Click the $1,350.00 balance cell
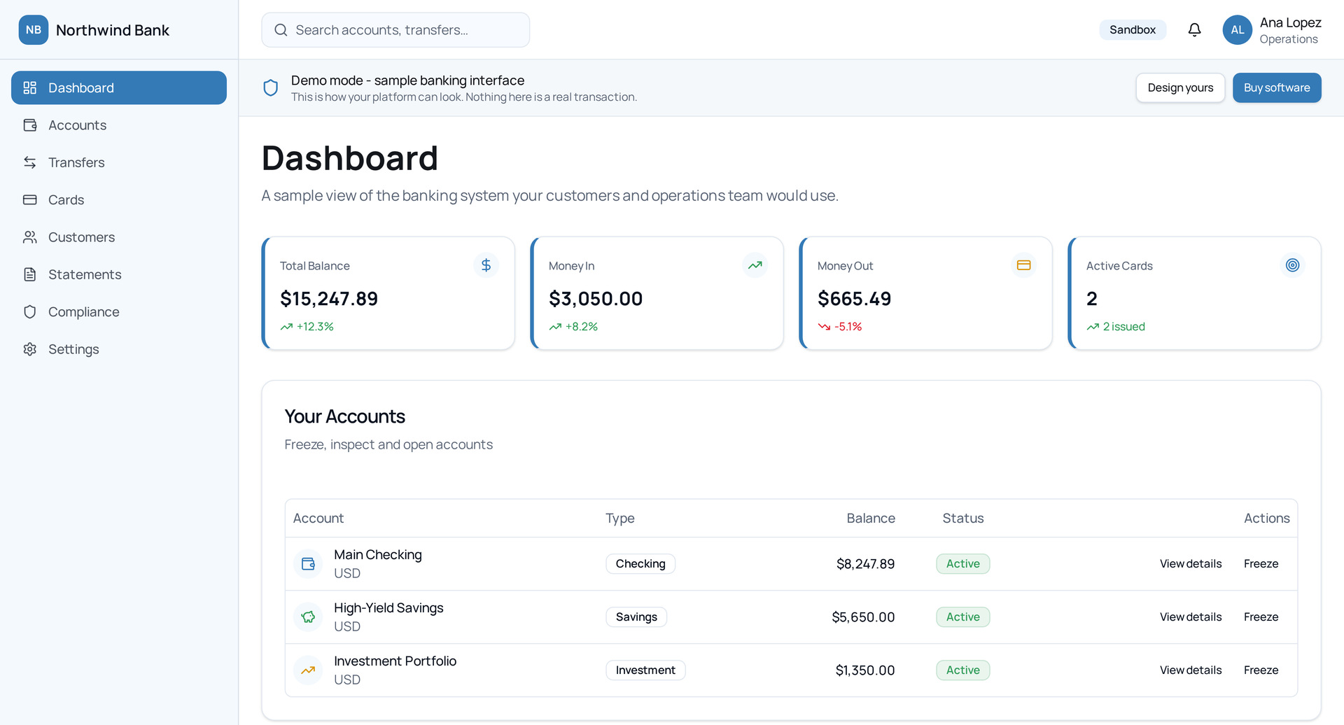Screen dimensions: 1344x725 pyautogui.click(x=865, y=670)
